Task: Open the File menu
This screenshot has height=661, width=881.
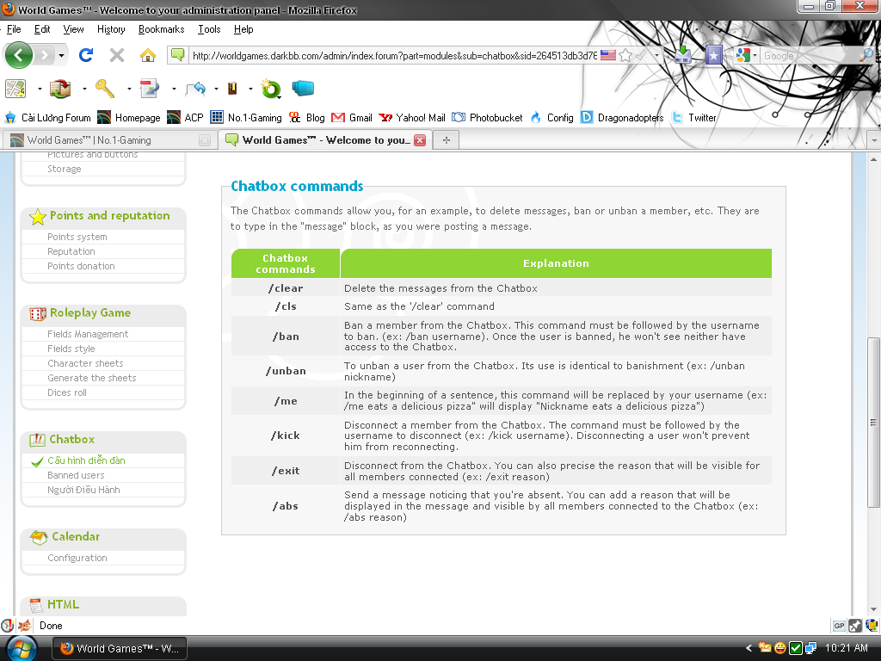Action: pyautogui.click(x=14, y=29)
